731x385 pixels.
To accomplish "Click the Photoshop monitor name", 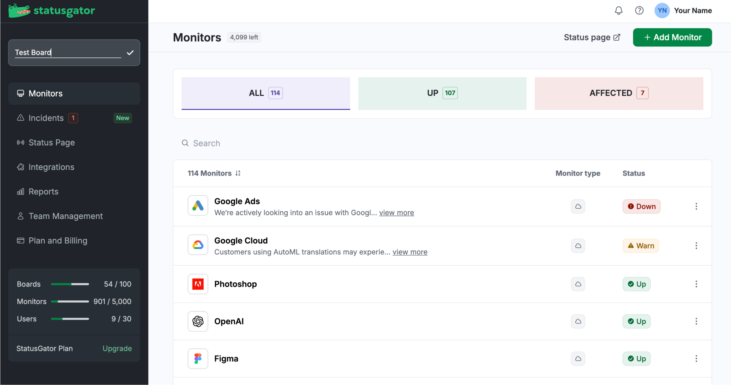I will (235, 284).
